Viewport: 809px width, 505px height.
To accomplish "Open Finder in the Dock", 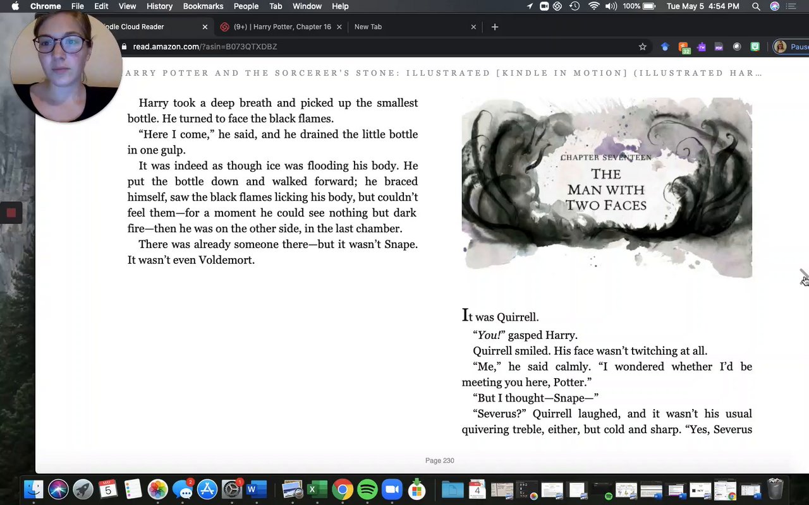I will (33, 489).
